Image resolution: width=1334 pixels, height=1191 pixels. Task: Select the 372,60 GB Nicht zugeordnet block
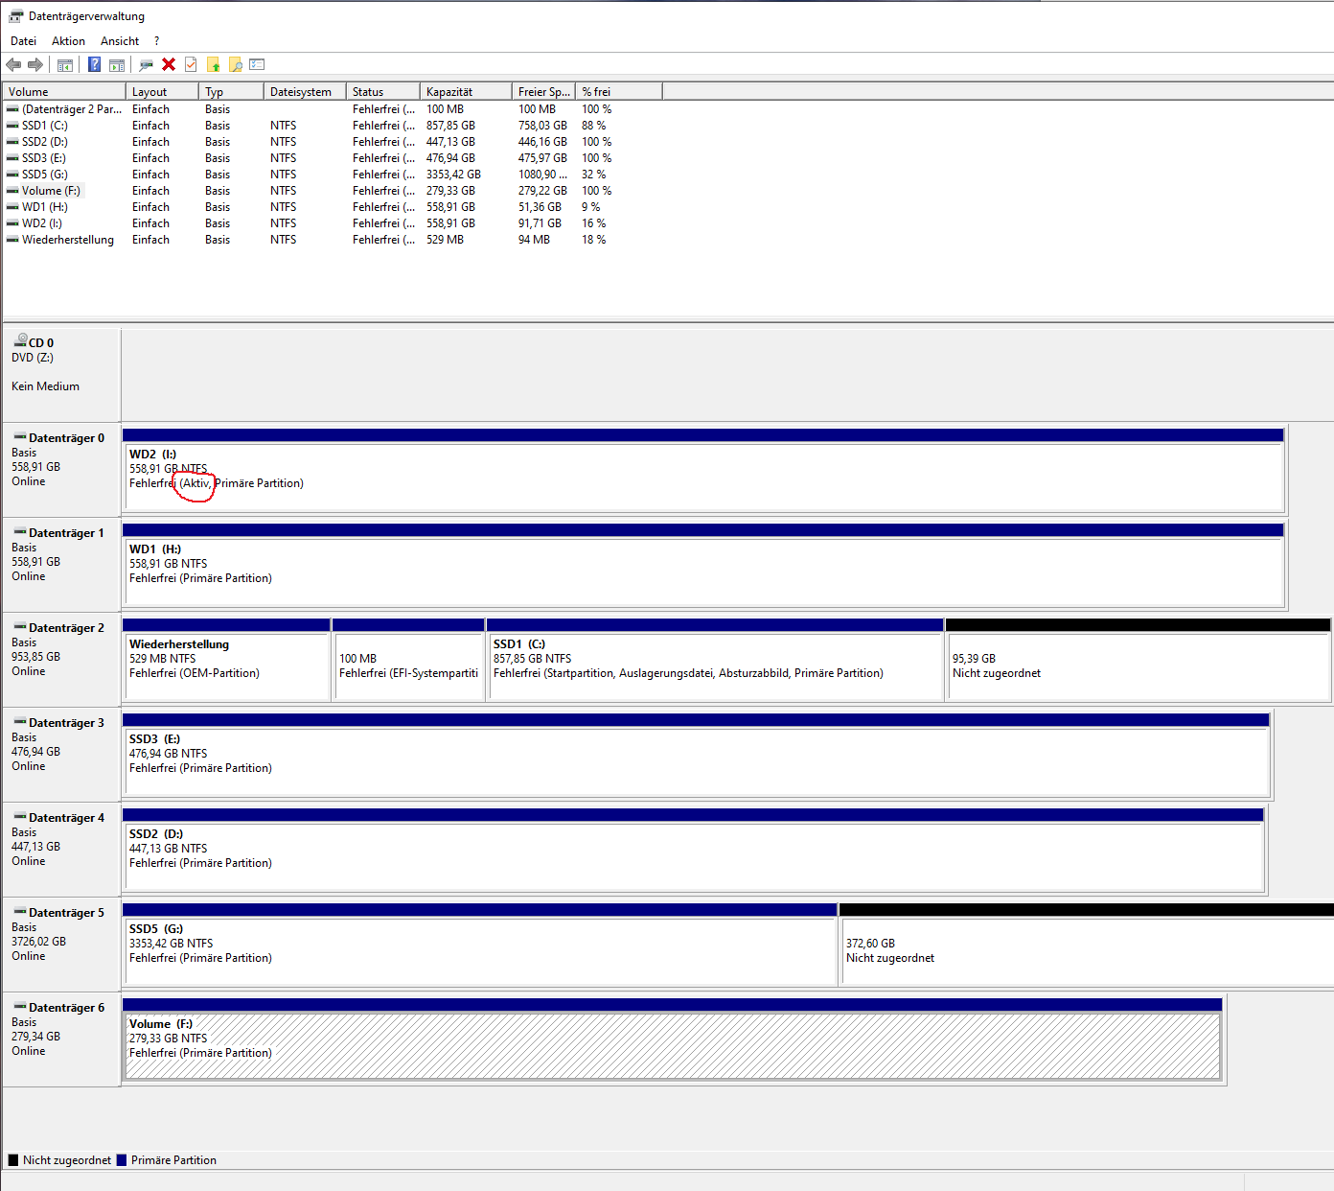(1087, 945)
